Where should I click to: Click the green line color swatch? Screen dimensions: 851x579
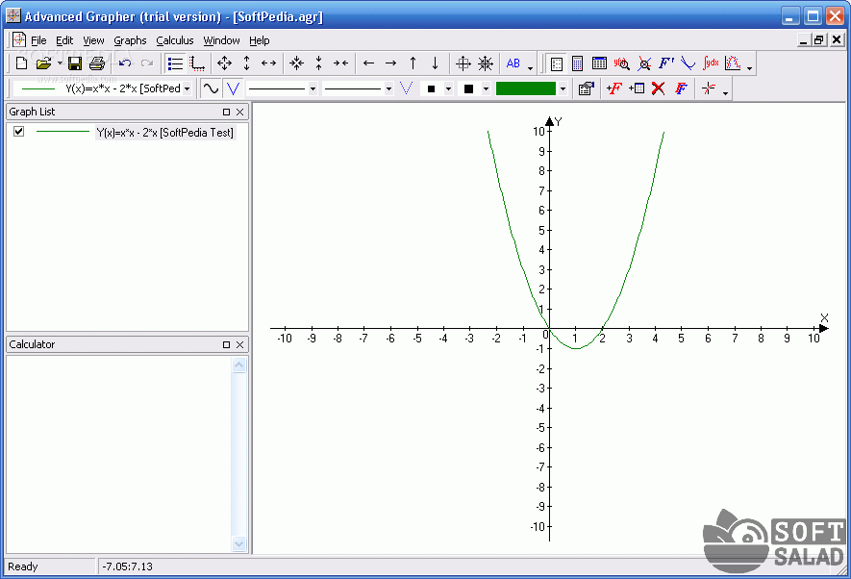click(526, 88)
